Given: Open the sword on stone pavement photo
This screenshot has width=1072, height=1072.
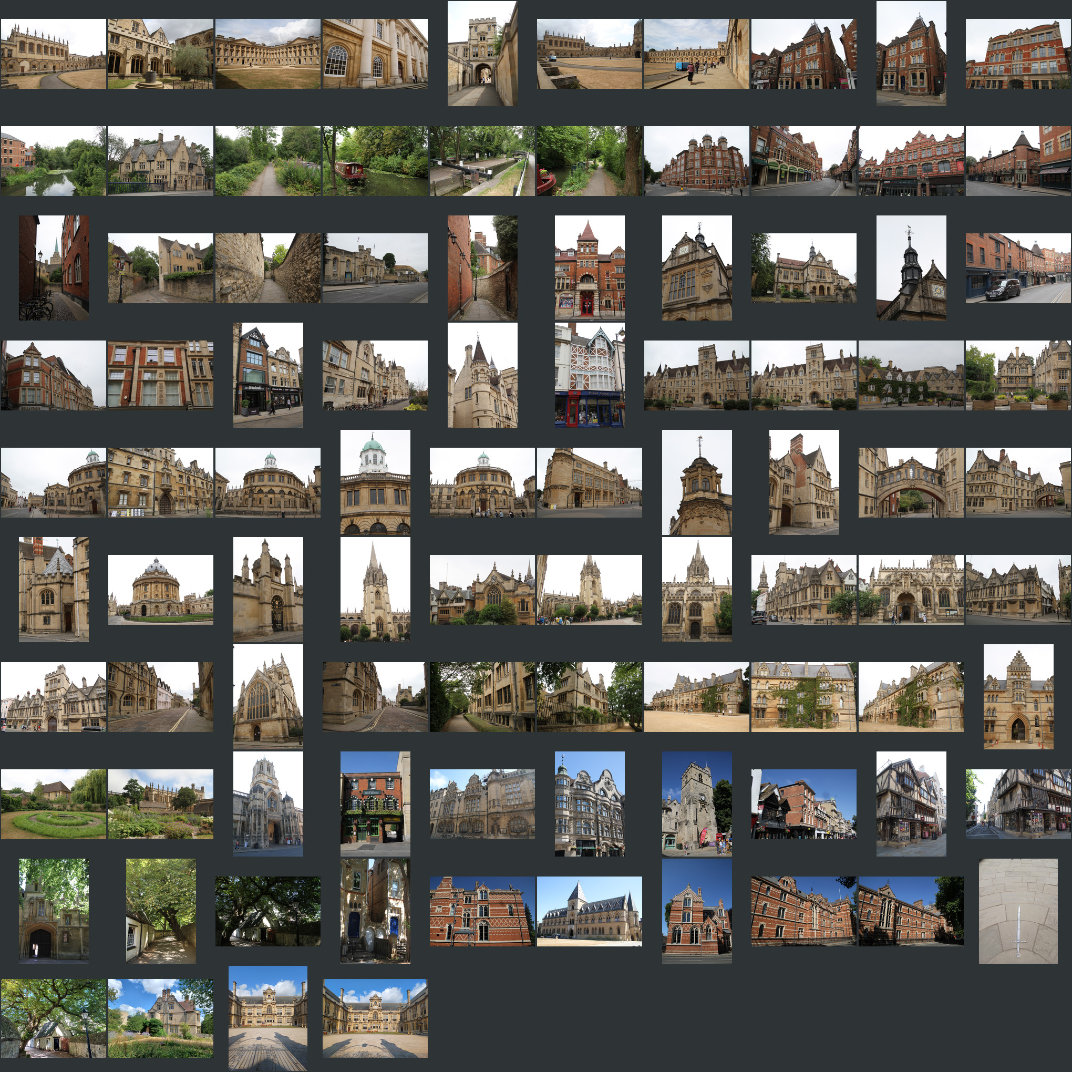Looking at the screenshot, I should coord(1018,911).
